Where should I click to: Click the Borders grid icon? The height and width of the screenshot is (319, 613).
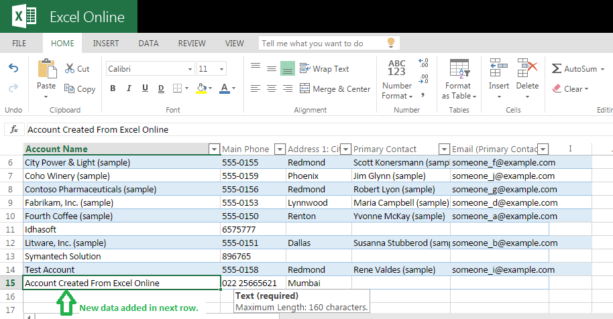178,88
